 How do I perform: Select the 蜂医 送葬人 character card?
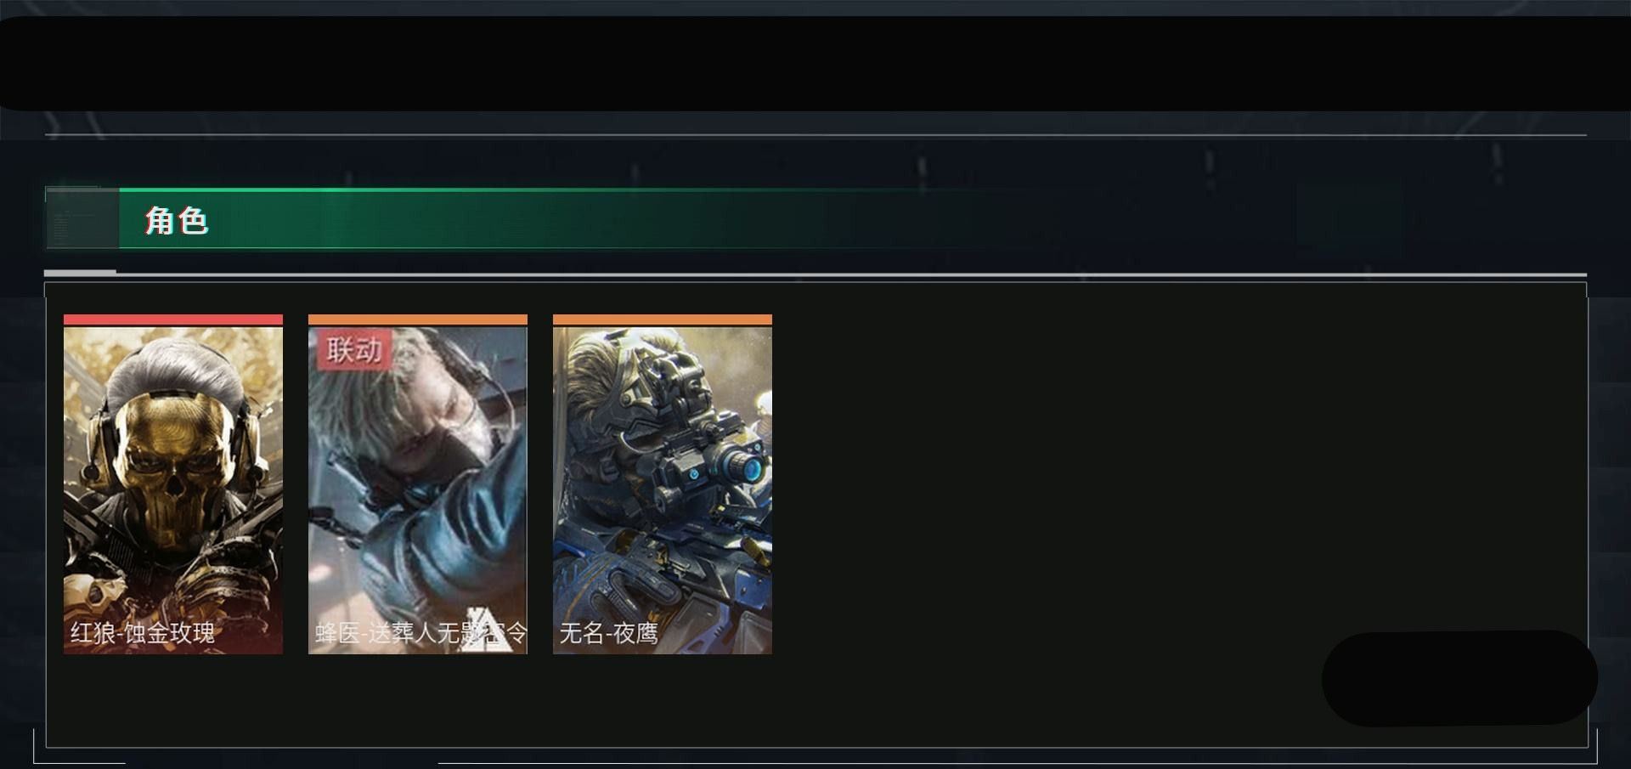point(418,484)
